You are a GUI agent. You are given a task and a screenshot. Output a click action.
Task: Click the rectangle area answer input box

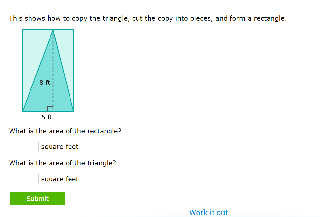30,146
